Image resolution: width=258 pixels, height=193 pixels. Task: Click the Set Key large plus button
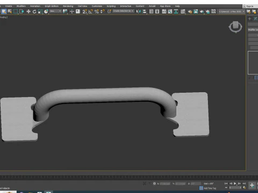(252, 185)
